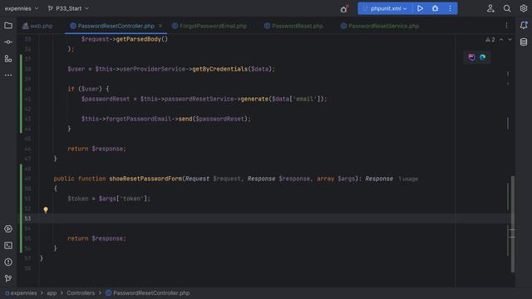532x299 pixels.
Task: Click 'return $response;' on line 46
Action: pos(96,149)
